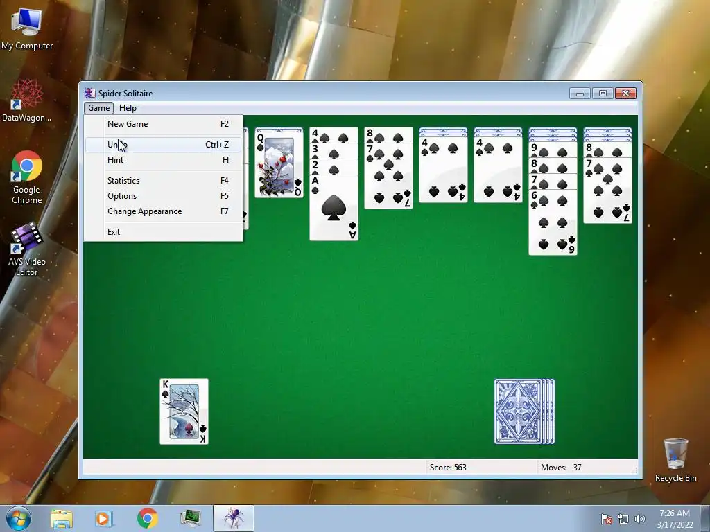The image size is (710, 532).
Task: Select Undo in the Game menu
Action: pyautogui.click(x=163, y=145)
